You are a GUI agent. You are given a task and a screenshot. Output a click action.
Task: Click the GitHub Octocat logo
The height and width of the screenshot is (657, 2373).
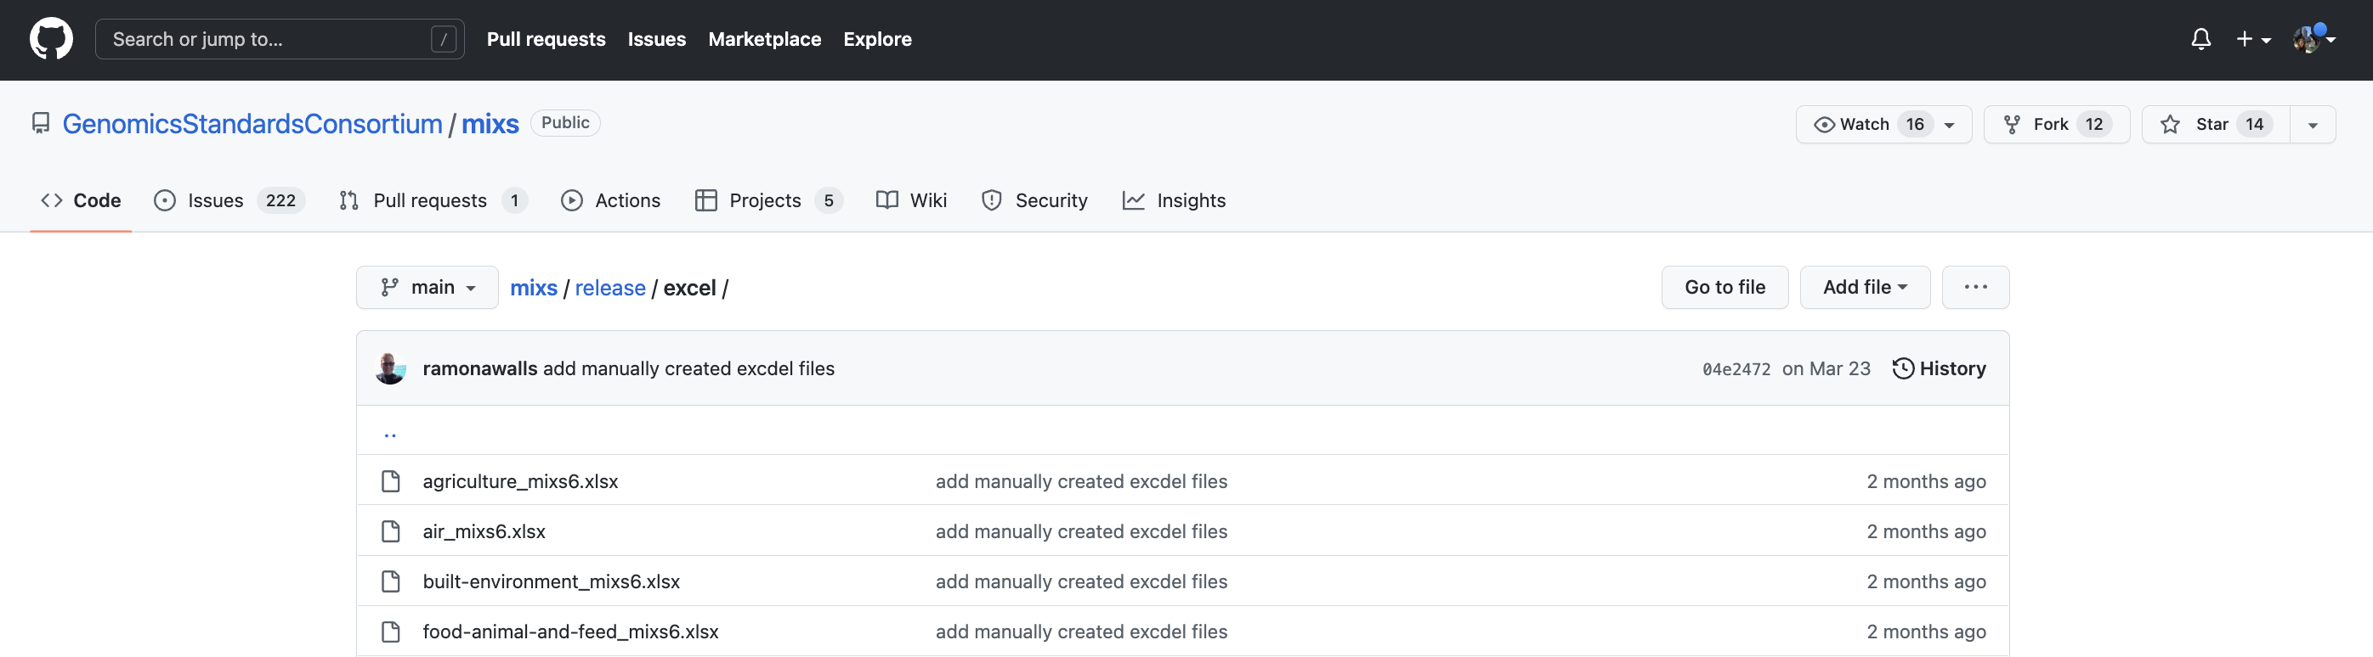[x=51, y=39]
